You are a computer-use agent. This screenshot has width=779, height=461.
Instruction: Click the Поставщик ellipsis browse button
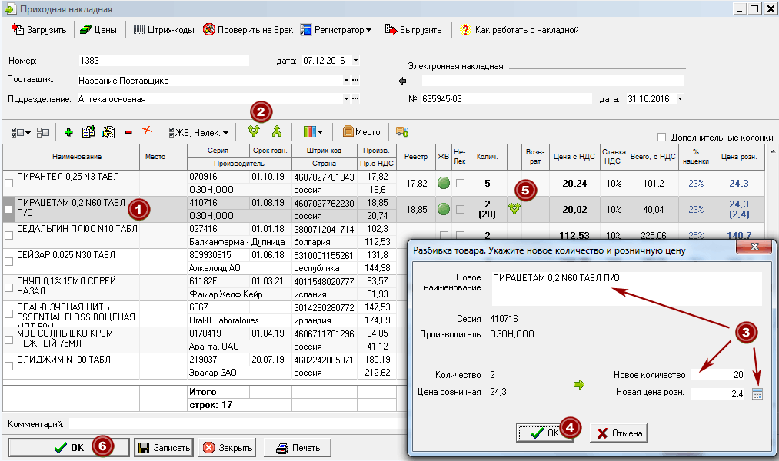355,81
